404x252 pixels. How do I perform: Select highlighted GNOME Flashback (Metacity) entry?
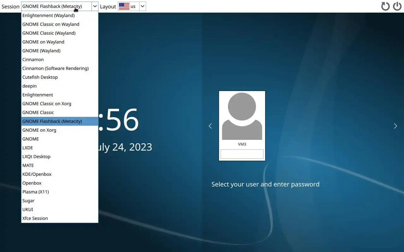point(60,121)
